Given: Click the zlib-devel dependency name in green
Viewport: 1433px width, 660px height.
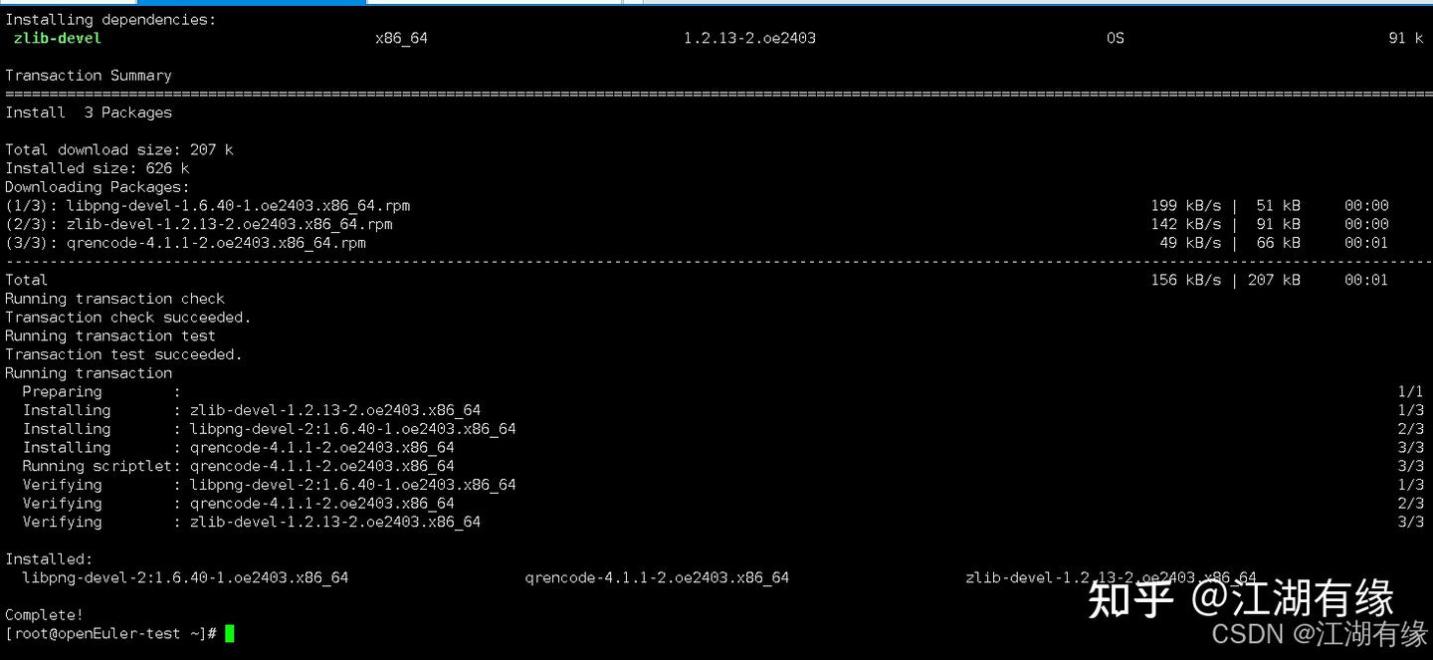Looking at the screenshot, I should click(x=57, y=38).
